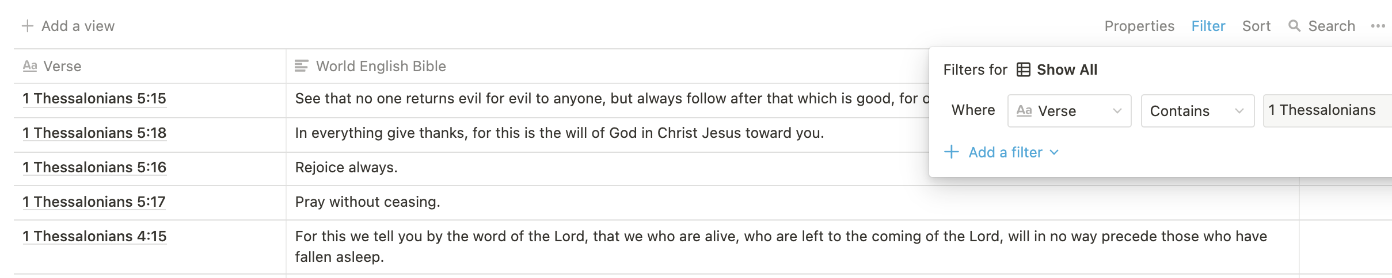The height and width of the screenshot is (278, 1392).
Task: Open the Contains condition dropdown
Action: click(1198, 111)
